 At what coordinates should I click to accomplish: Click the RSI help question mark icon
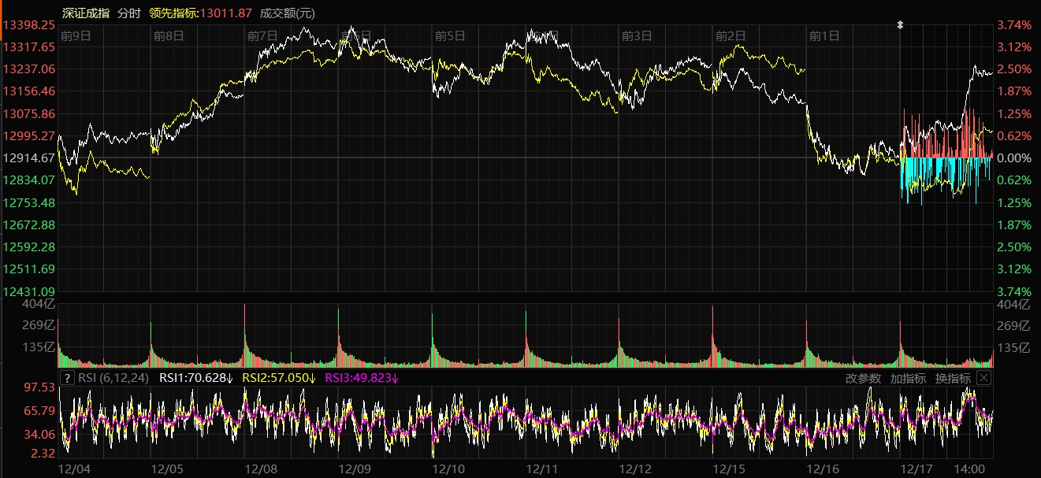pos(67,378)
